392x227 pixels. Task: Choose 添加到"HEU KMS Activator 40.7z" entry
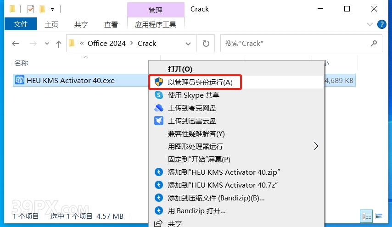pos(236,185)
